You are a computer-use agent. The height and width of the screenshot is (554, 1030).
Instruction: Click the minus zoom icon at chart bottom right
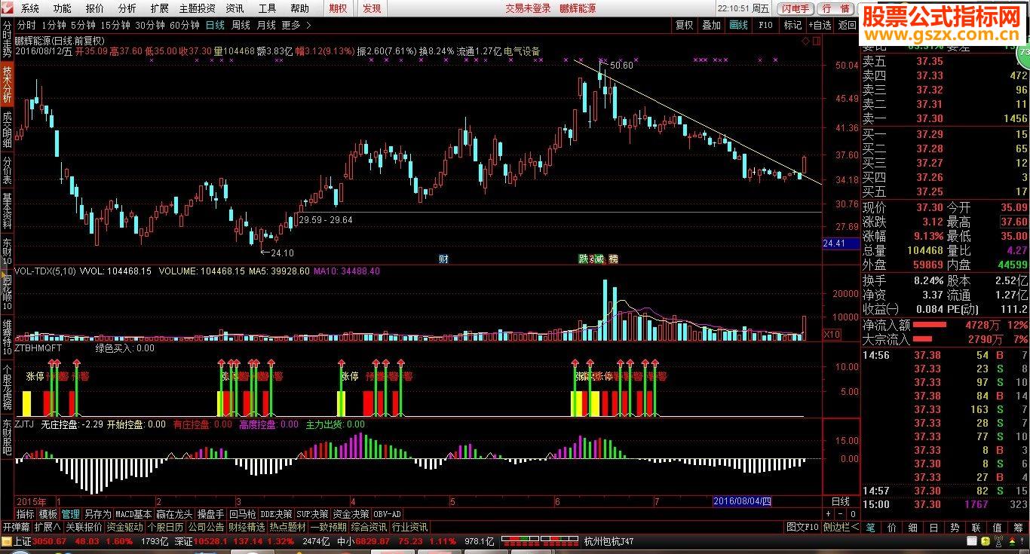pyautogui.click(x=840, y=513)
